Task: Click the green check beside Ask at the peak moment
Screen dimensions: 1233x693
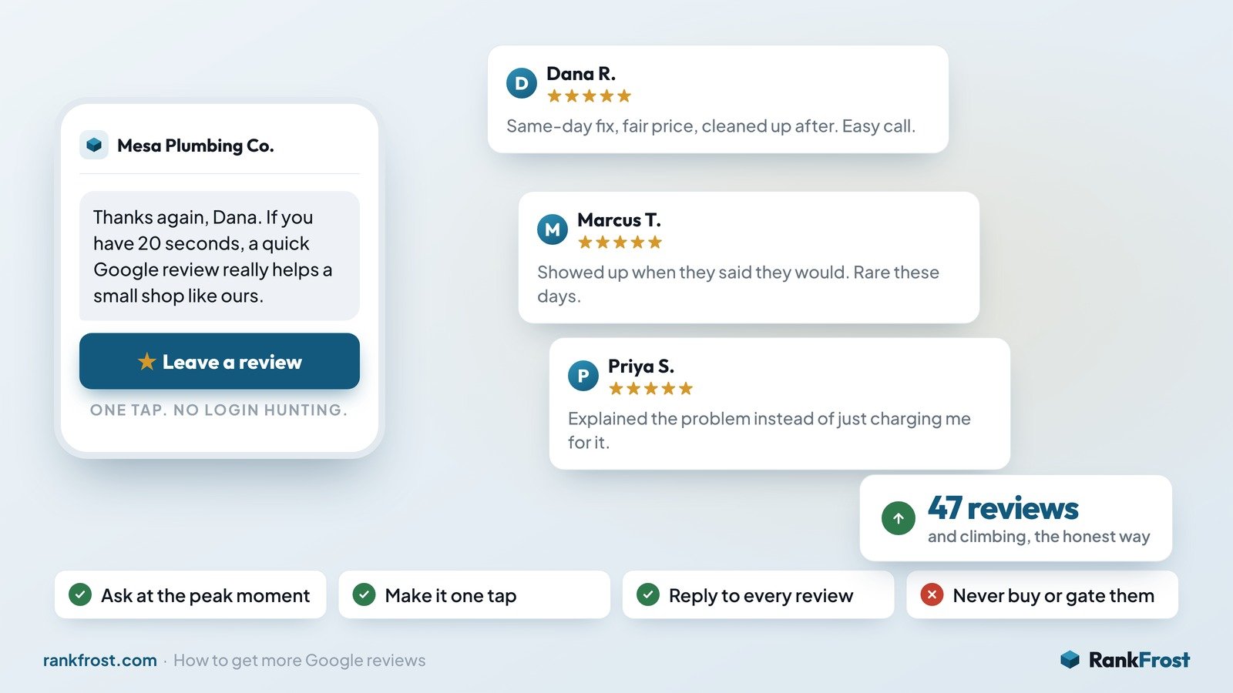Action: point(80,594)
